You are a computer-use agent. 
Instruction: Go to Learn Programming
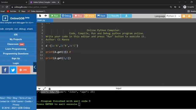coord(16,49)
